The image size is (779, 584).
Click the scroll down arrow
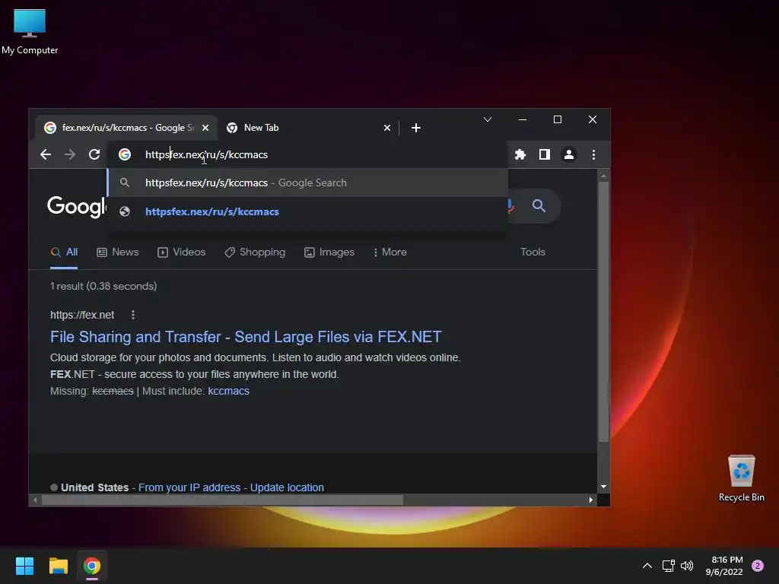tap(603, 487)
